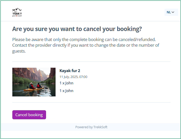Click the mountain logo icon in header

[17, 10]
